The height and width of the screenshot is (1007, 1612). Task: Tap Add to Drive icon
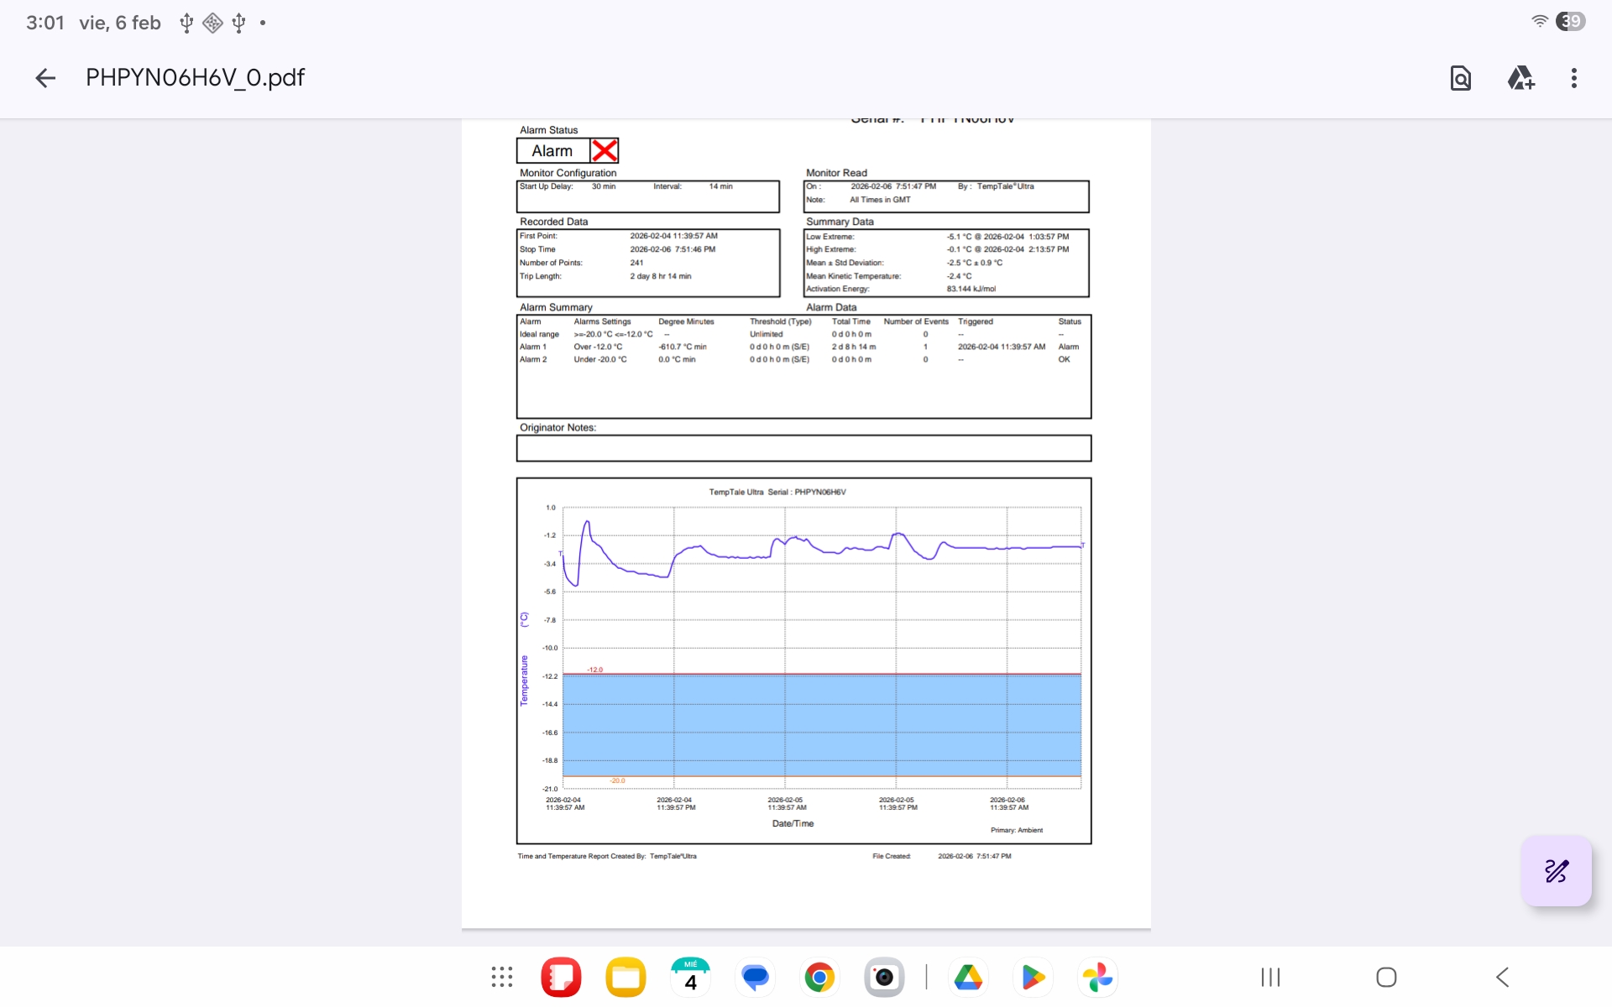(1520, 78)
